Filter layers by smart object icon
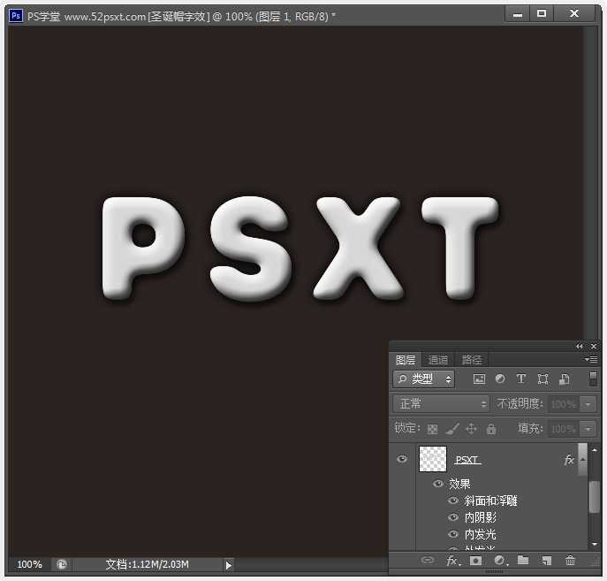This screenshot has width=607, height=581. pos(564,379)
